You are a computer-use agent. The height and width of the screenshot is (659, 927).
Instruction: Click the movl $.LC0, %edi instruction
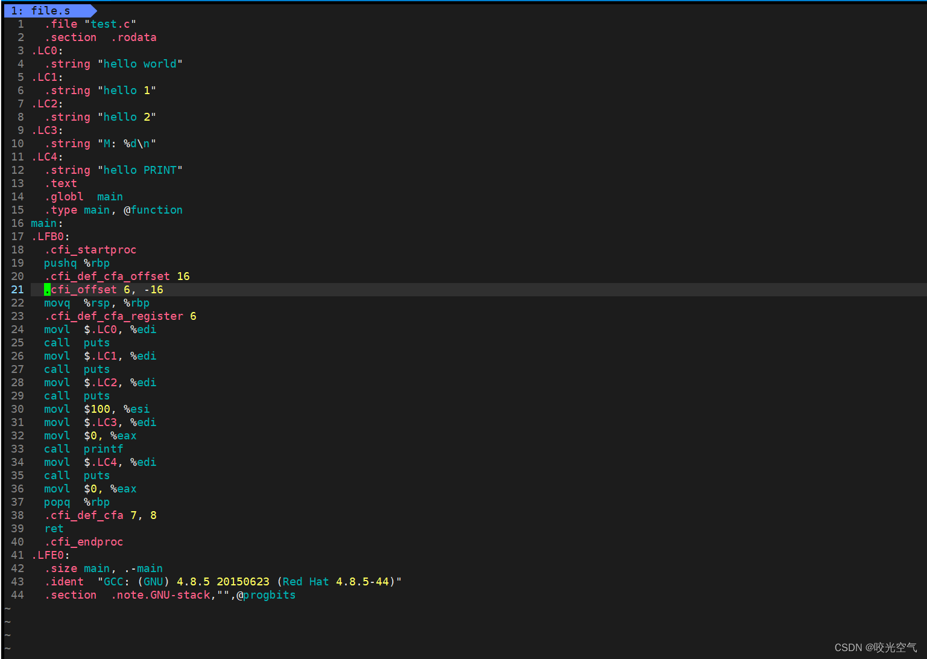(x=100, y=329)
